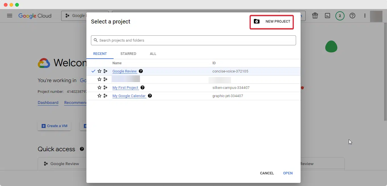The width and height of the screenshot is (387, 186).
Task: Open the My Google Calendar project link
Action: click(129, 96)
